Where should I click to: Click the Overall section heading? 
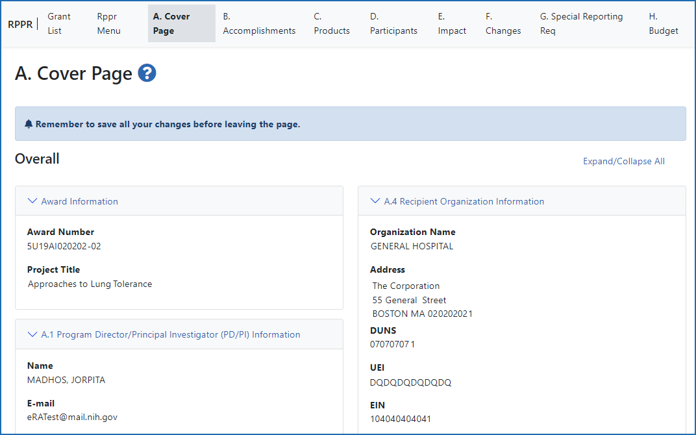[37, 158]
